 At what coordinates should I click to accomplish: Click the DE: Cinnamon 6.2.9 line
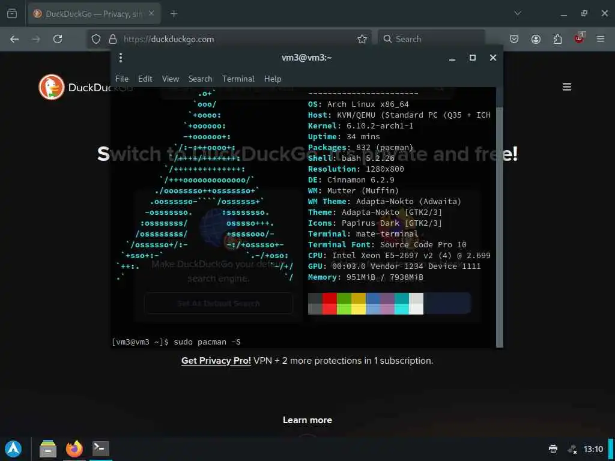click(x=351, y=180)
